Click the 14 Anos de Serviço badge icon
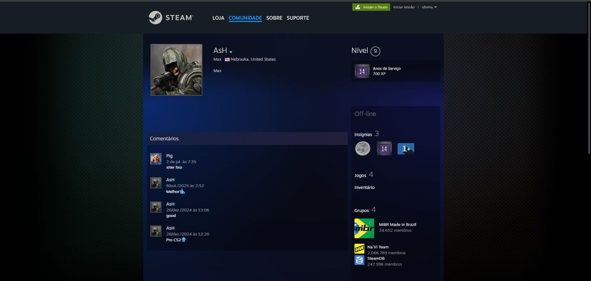The image size is (591, 281). 362,71
